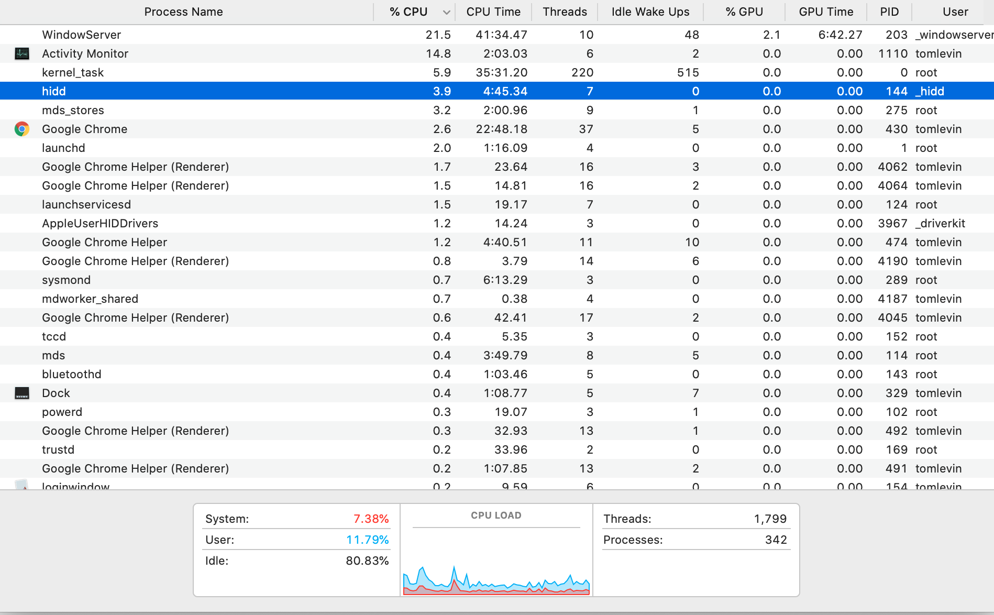
Task: Click the Threads total 1,799
Action: coord(770,519)
